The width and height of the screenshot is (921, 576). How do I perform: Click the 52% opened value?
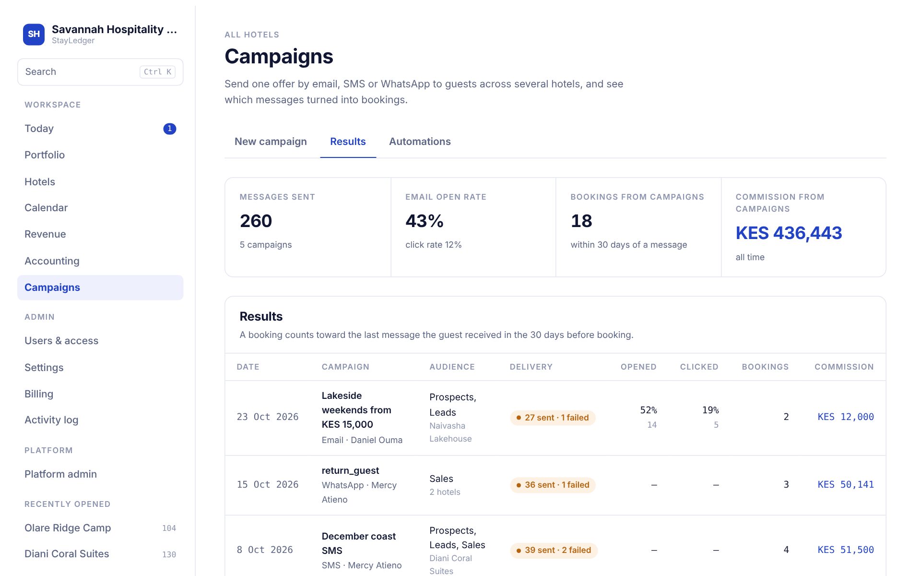tap(649, 410)
